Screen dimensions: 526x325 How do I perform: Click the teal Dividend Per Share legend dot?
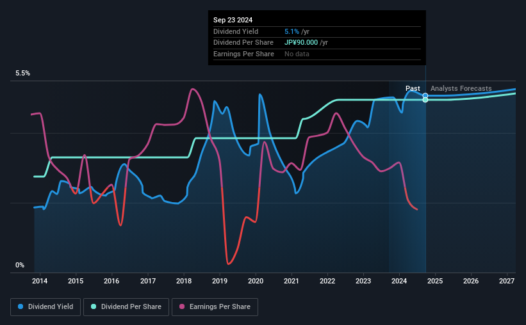(x=94, y=306)
